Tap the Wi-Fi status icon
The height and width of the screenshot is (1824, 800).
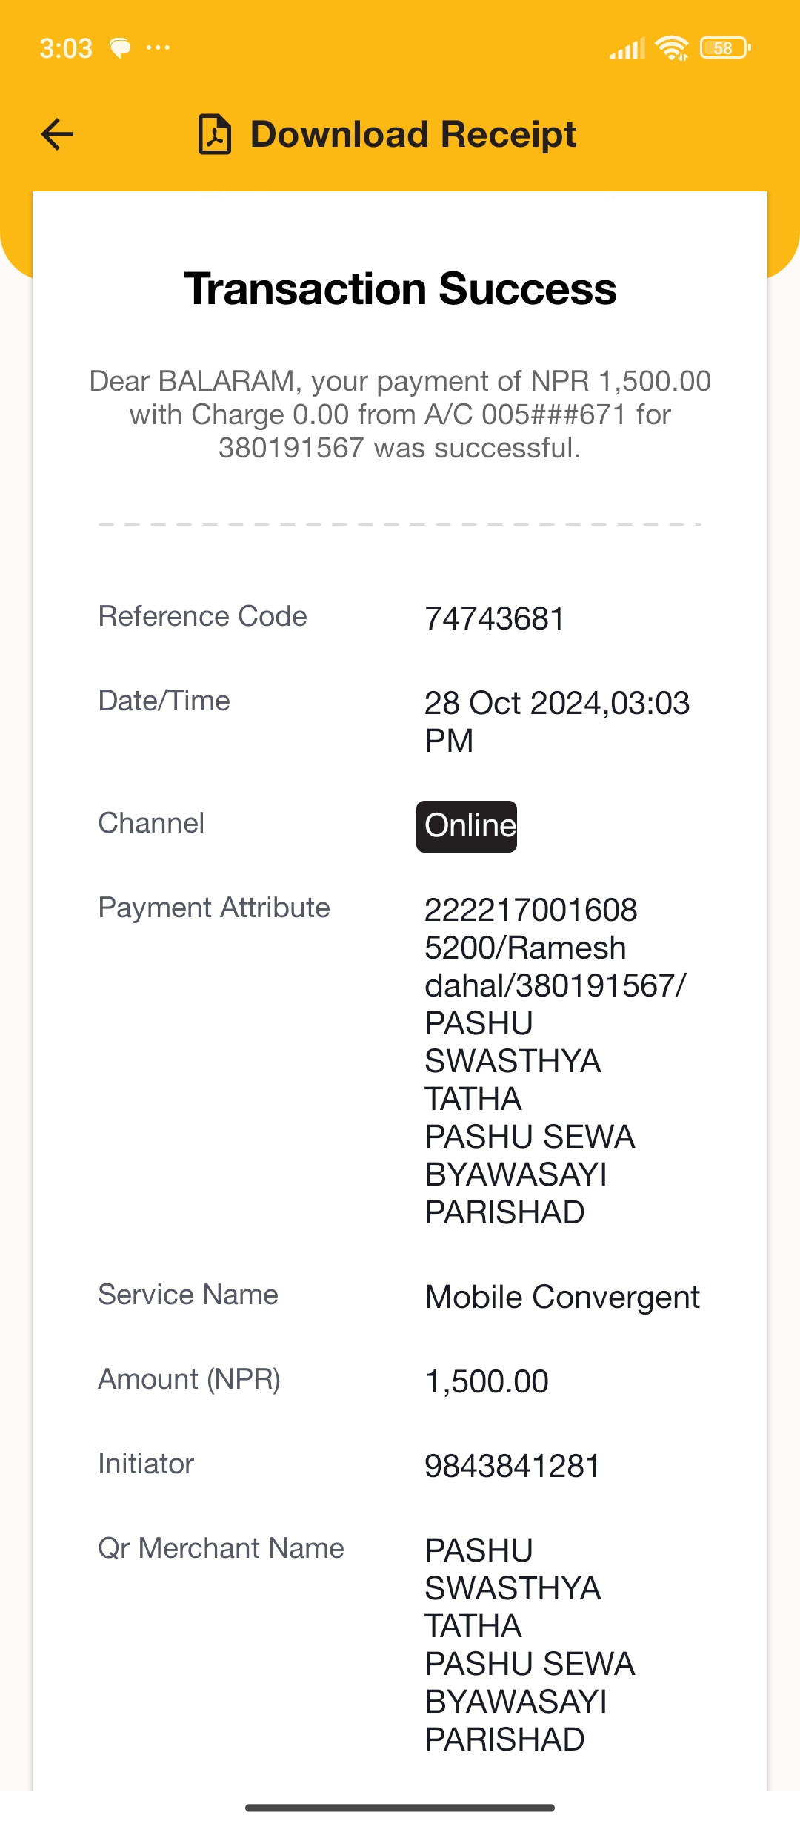(x=673, y=48)
